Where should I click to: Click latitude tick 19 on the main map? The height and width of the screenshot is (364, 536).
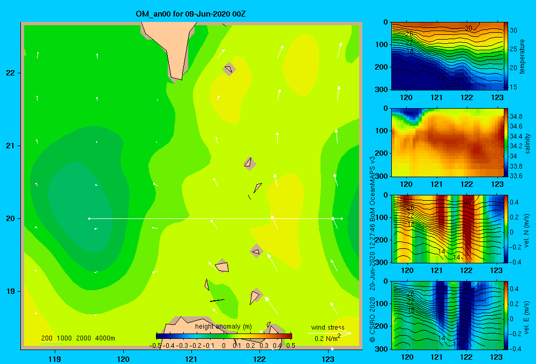click(x=11, y=291)
